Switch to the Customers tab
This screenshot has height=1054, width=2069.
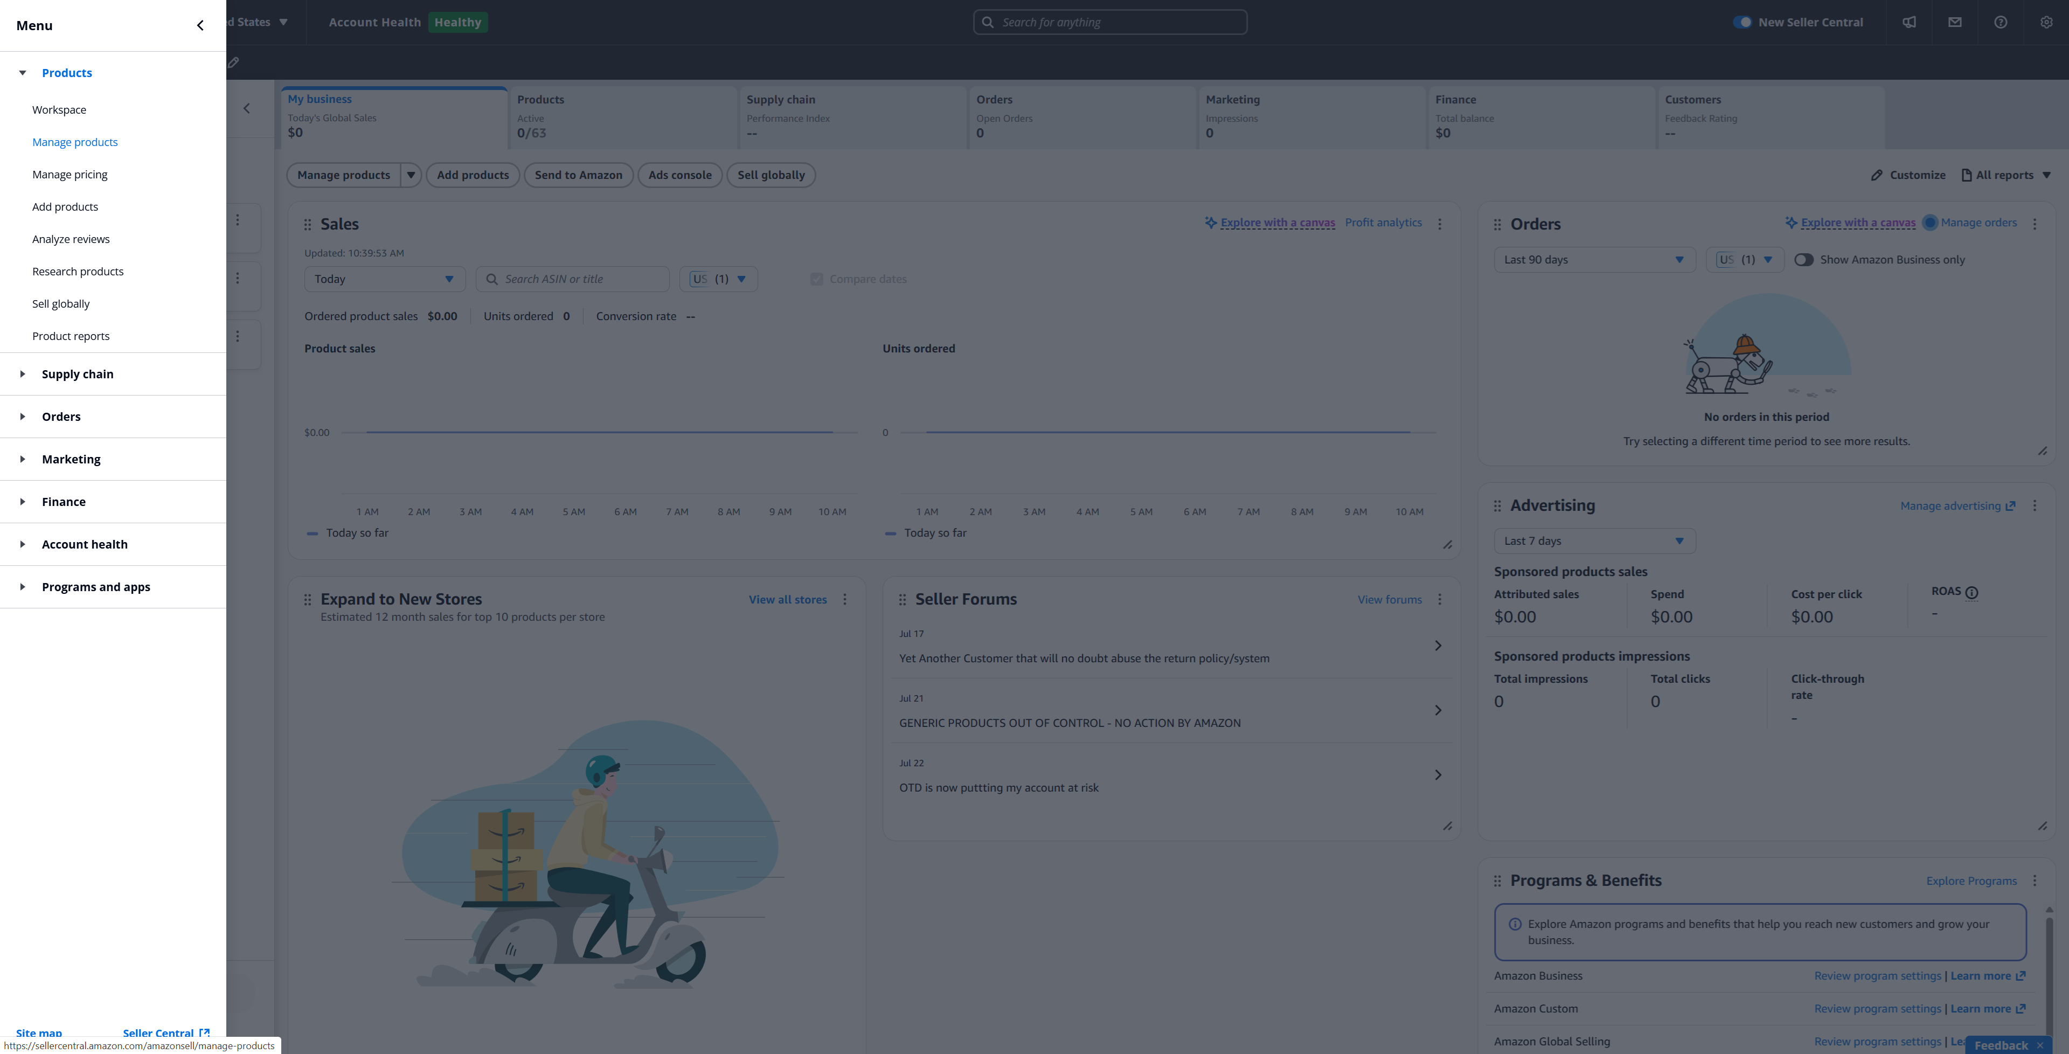tap(1771, 117)
